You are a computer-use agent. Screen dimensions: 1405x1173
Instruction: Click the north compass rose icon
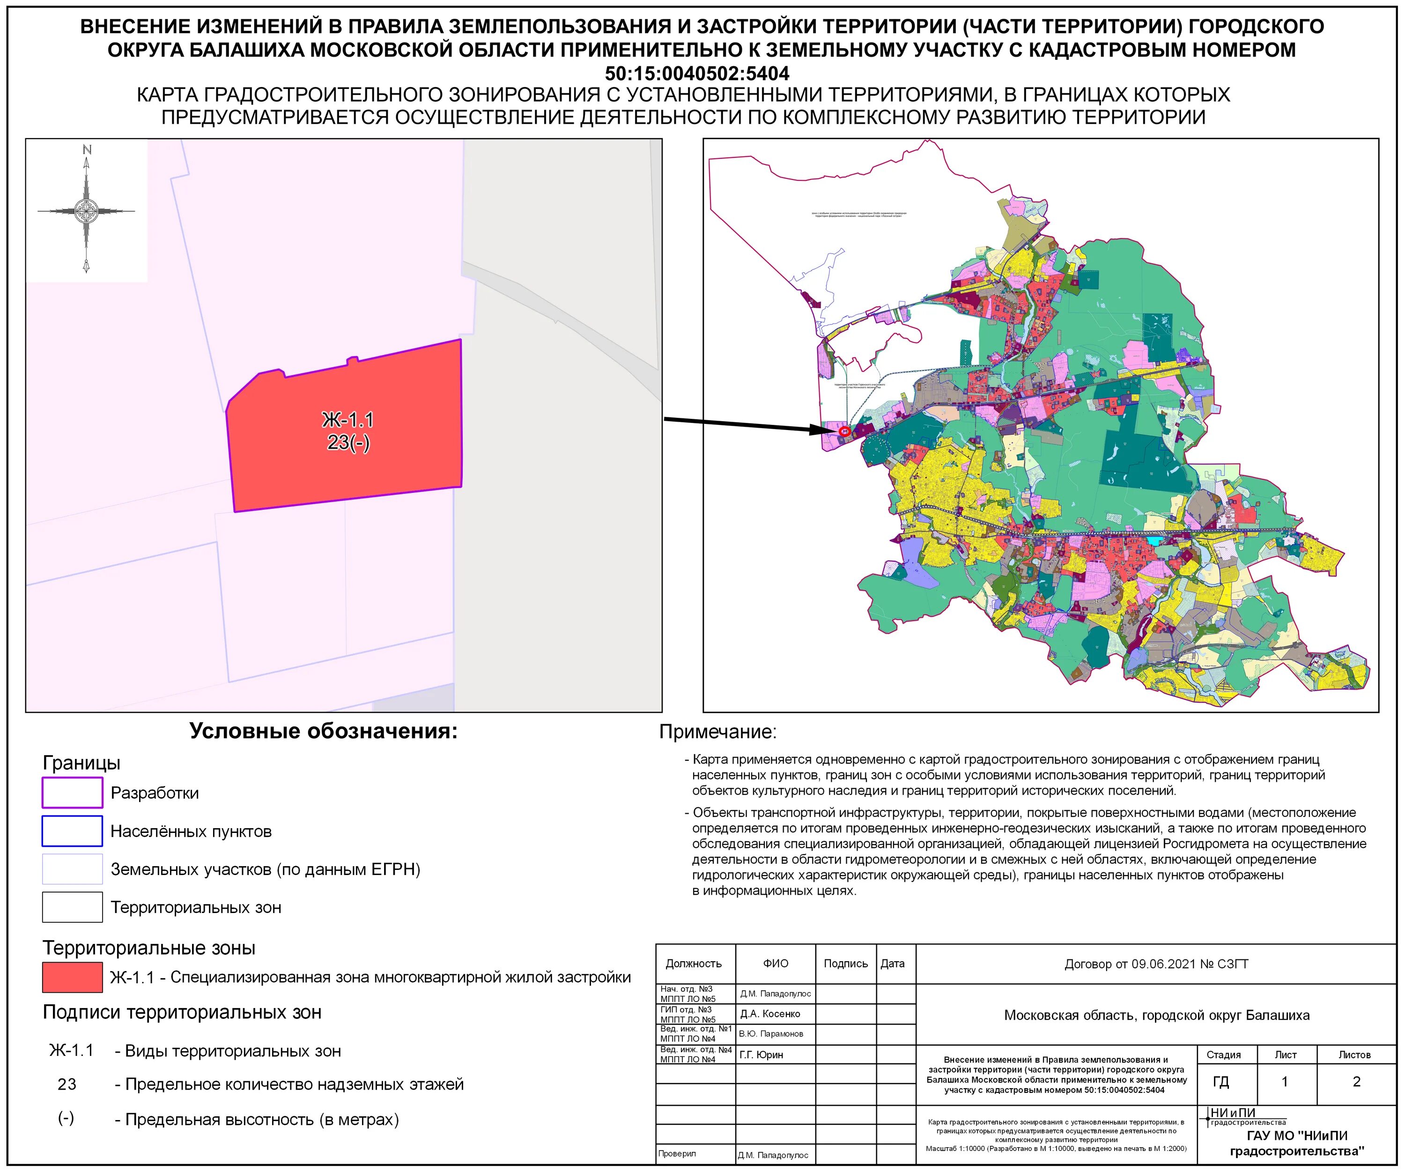point(86,211)
